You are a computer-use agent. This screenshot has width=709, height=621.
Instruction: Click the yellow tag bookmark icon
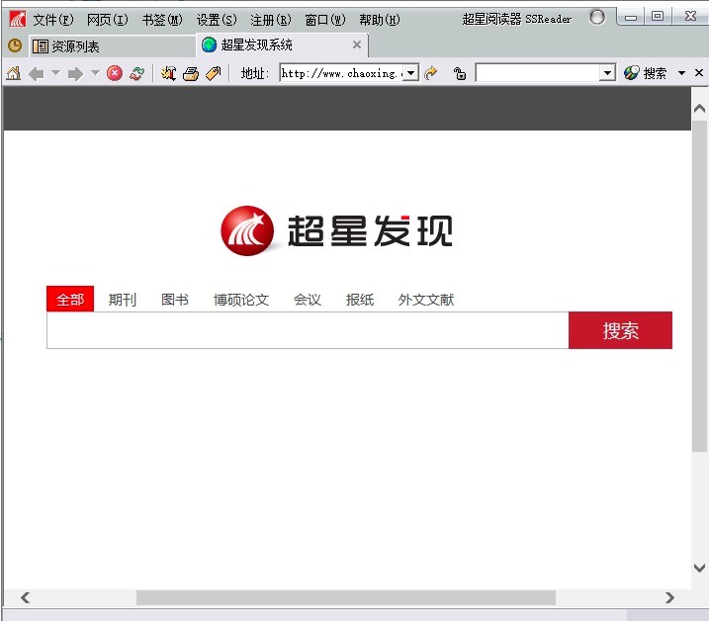(x=213, y=73)
